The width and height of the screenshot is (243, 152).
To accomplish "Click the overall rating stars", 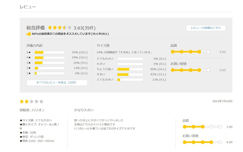I will pos(60,28).
